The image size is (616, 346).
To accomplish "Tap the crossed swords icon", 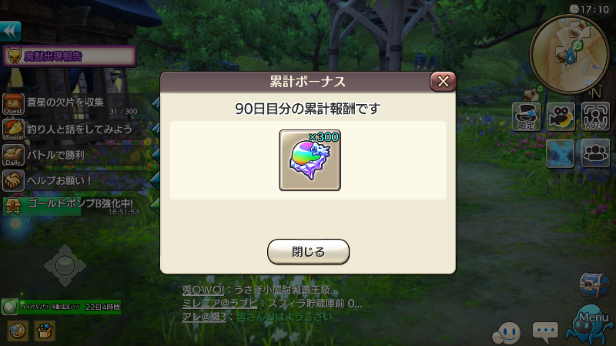I will pos(561,153).
